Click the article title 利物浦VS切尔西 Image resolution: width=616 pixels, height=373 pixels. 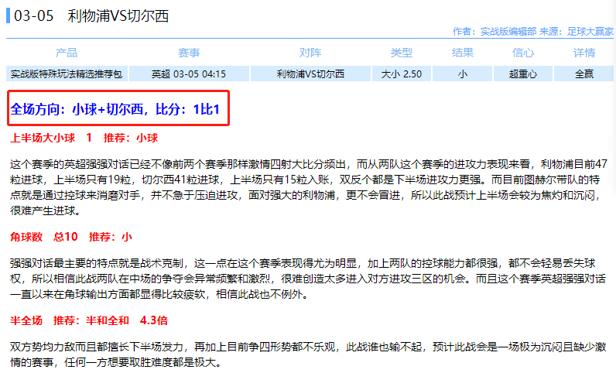(118, 15)
